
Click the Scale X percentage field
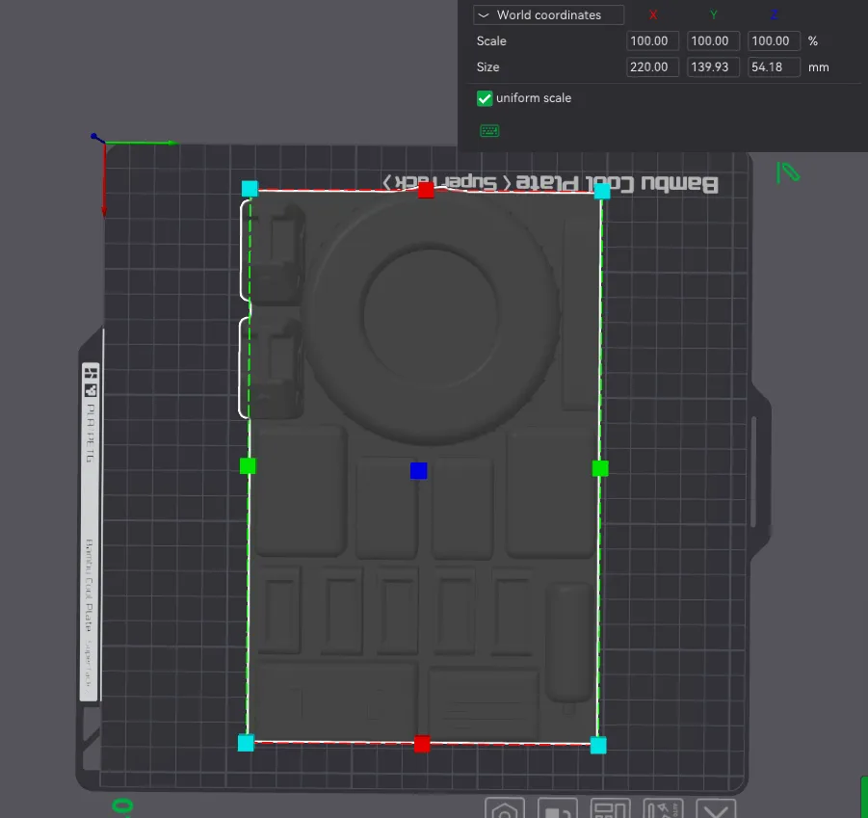click(x=653, y=41)
